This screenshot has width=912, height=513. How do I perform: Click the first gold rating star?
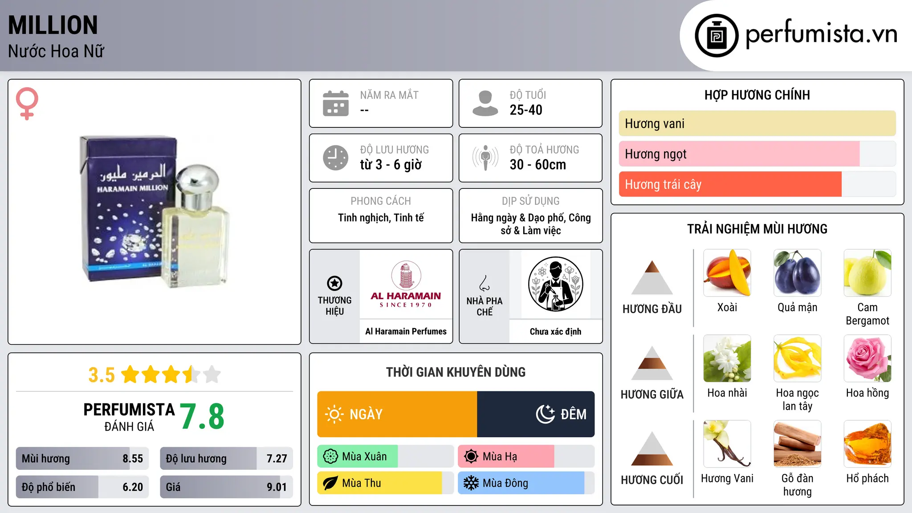click(x=130, y=375)
